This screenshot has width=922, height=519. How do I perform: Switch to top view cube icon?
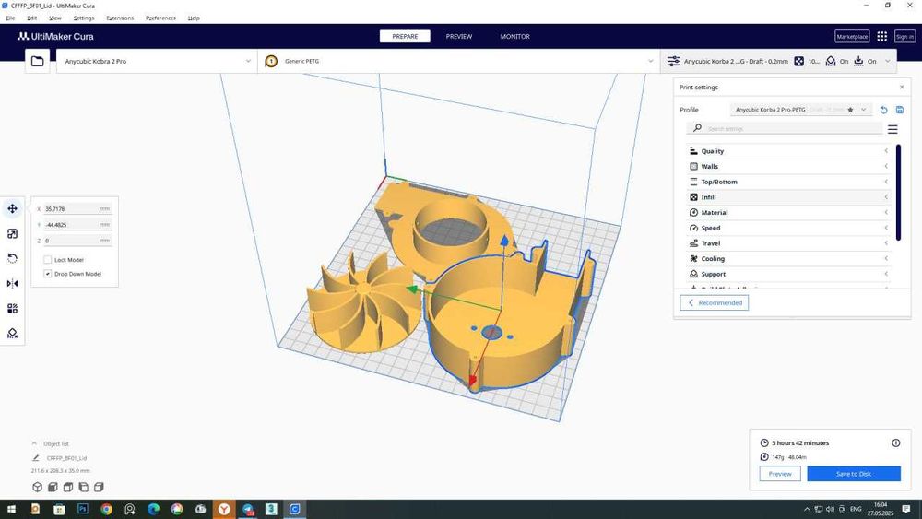point(68,487)
